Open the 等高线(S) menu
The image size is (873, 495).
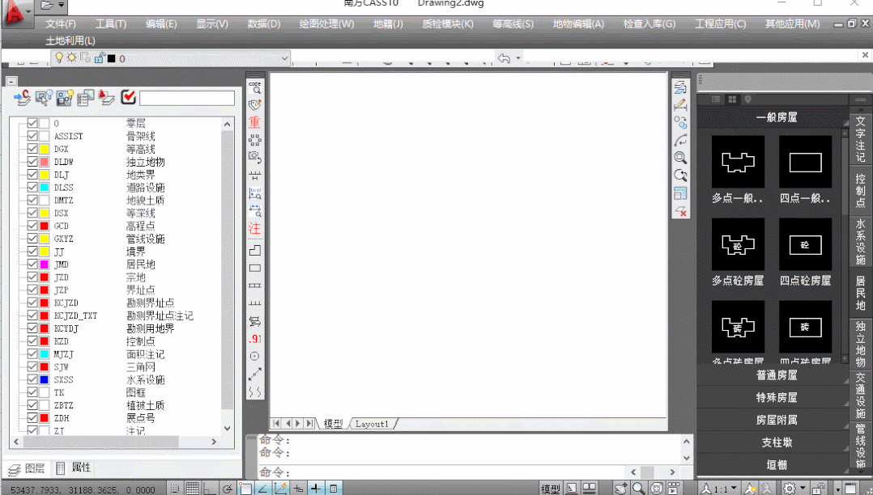click(513, 24)
